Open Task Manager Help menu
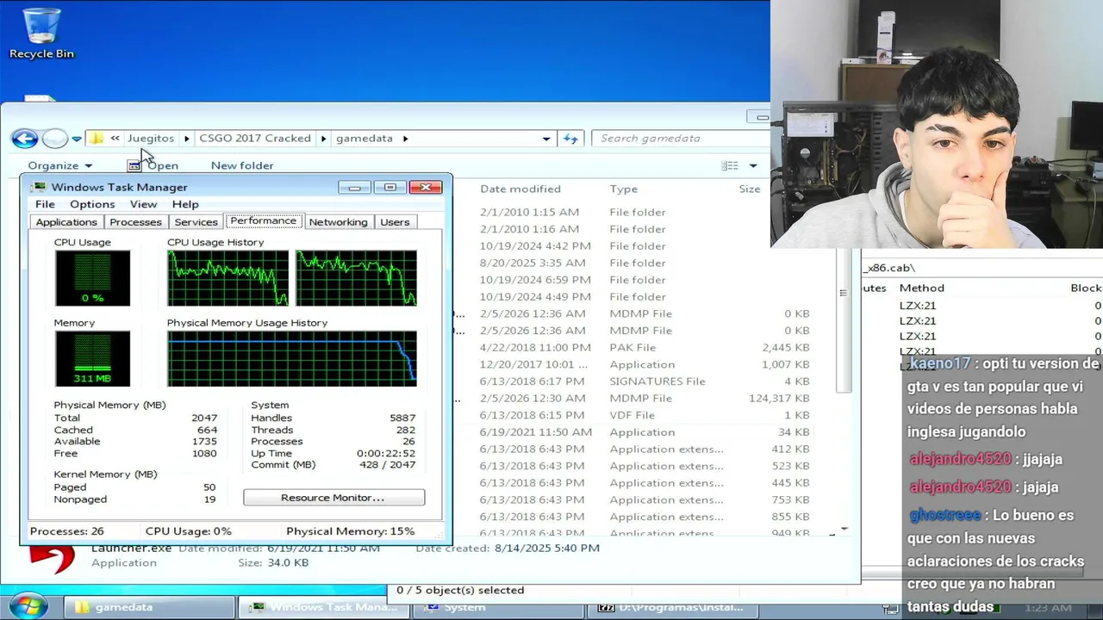Viewport: 1103px width, 620px height. click(x=185, y=204)
